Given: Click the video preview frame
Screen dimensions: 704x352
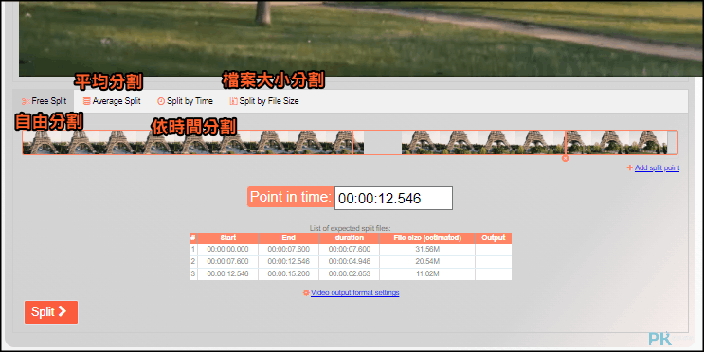Looking at the screenshot, I should coord(361,38).
